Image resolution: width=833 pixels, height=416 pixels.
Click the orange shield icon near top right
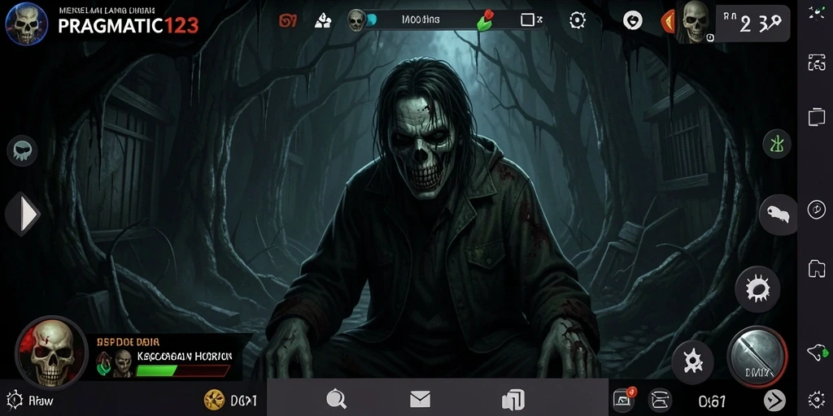667,22
